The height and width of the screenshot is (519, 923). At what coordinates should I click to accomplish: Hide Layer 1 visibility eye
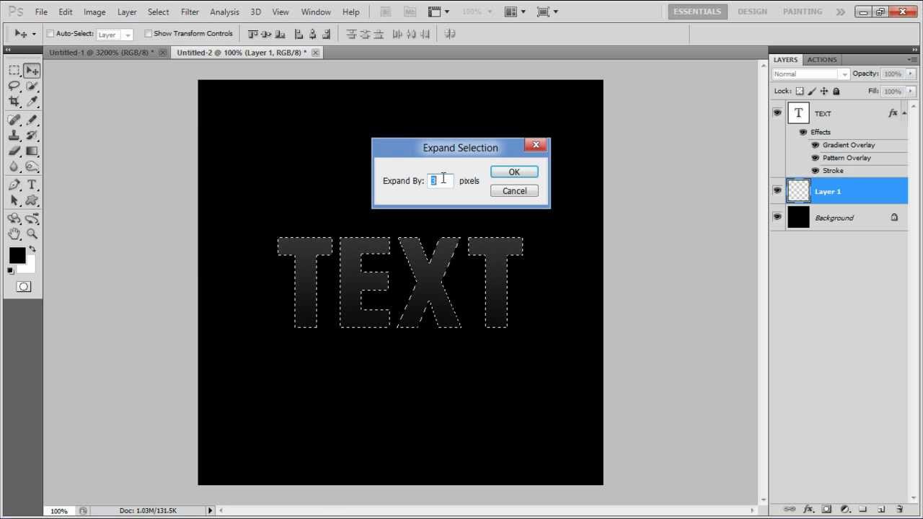[777, 191]
